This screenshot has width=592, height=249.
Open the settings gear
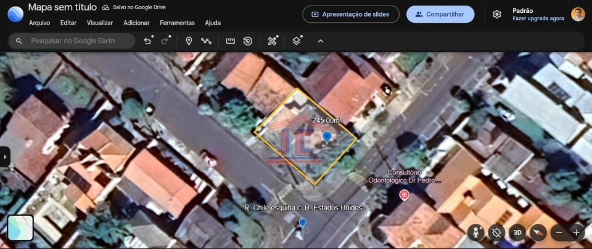coord(496,14)
